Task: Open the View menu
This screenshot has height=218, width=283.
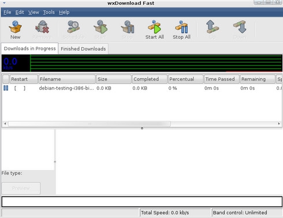Action: tap(33, 12)
